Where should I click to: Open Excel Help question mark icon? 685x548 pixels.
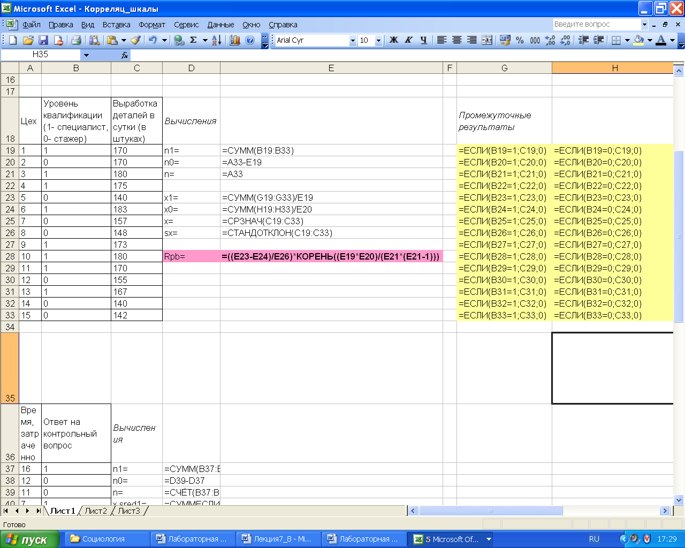click(250, 40)
